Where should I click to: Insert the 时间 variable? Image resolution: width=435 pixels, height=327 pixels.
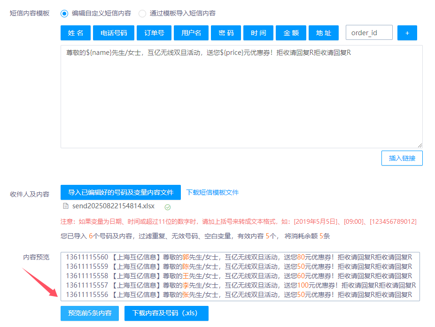coord(258,33)
